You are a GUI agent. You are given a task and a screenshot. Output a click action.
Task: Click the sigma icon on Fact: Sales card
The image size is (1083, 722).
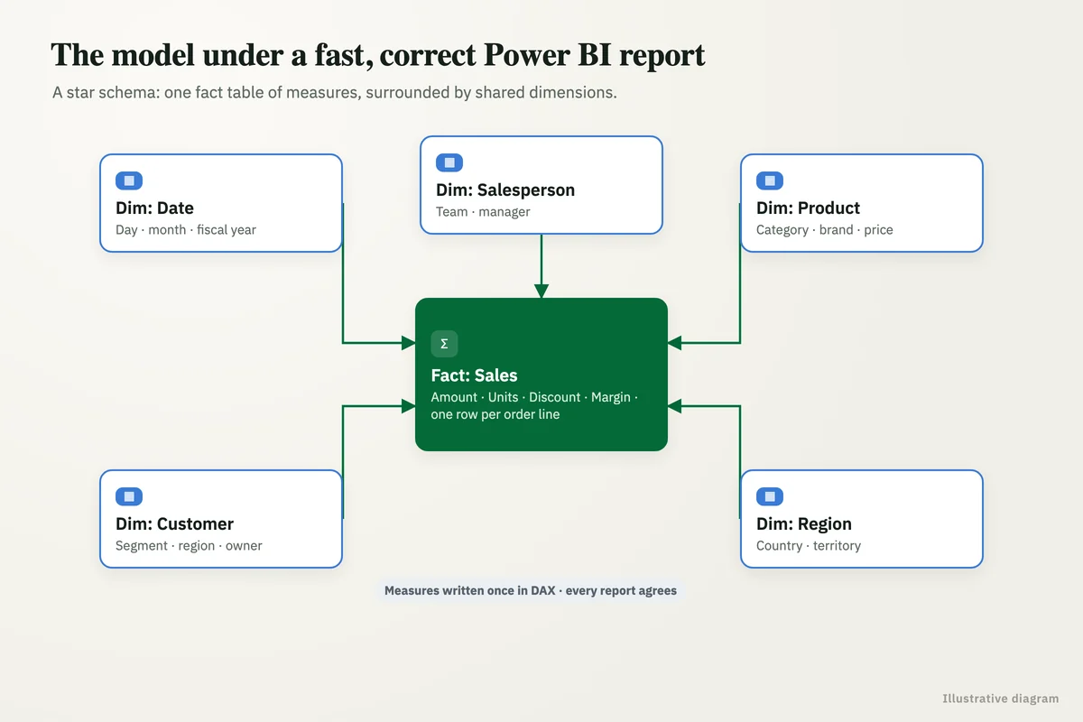point(444,344)
